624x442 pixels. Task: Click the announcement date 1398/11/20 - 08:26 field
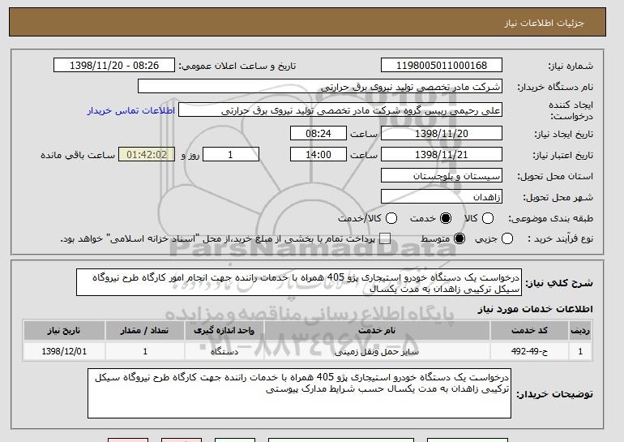click(x=114, y=66)
